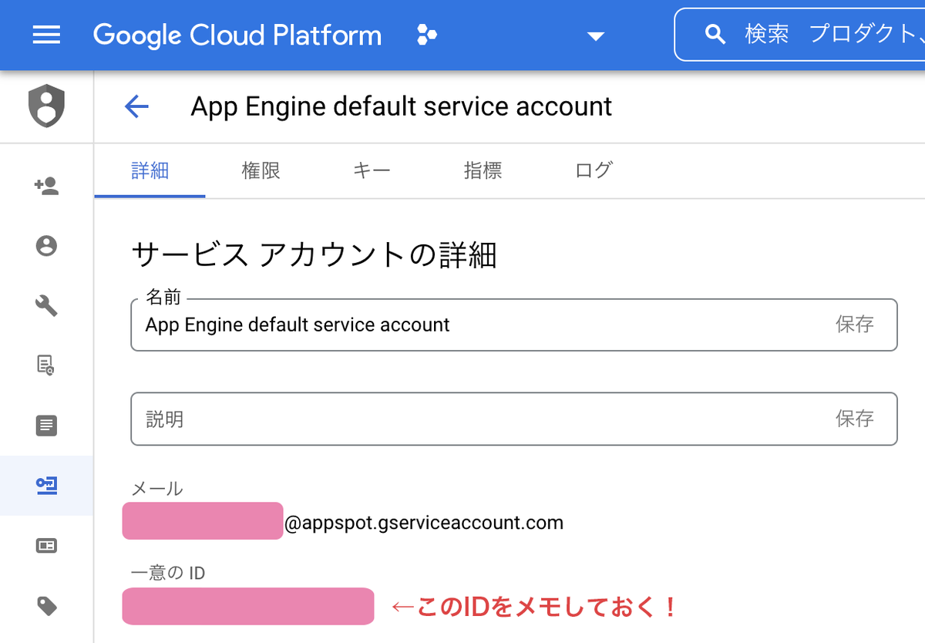Open the project selector dropdown arrow

[595, 36]
